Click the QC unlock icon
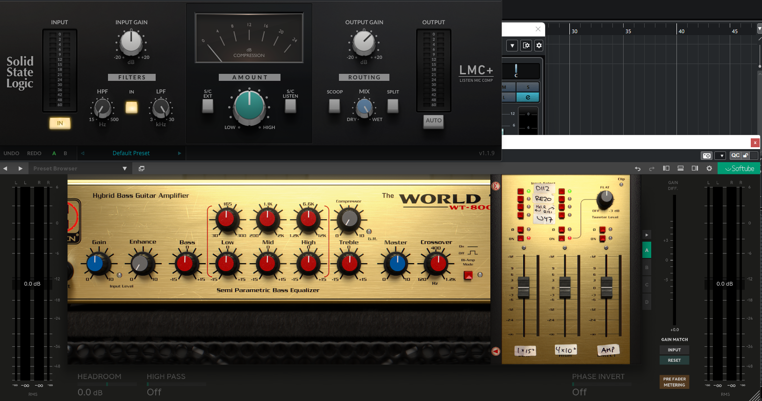The height and width of the screenshot is (401, 762). [746, 156]
